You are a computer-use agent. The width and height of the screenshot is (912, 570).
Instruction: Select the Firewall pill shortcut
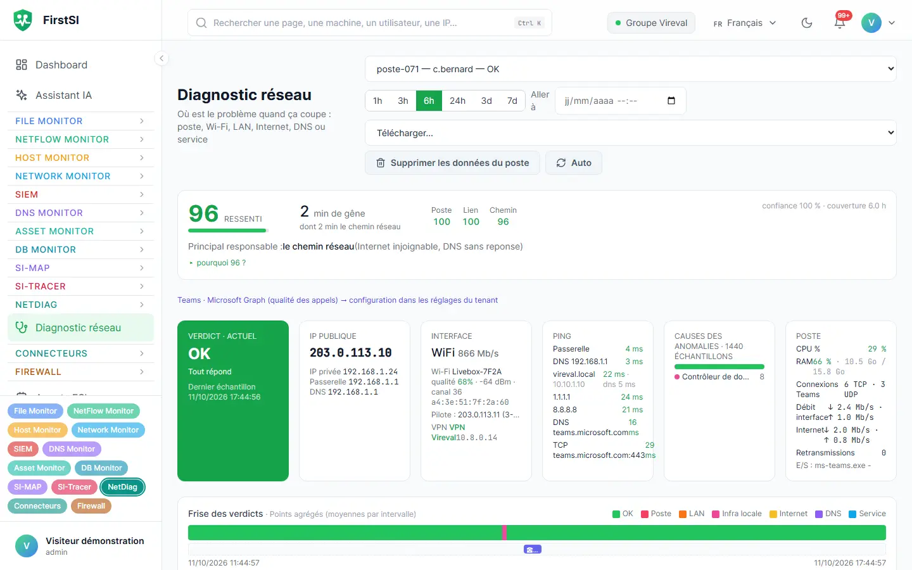tap(91, 506)
